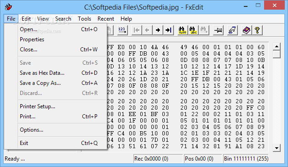Find text binoculars abc icon
The image size is (288, 167).
click(x=193, y=30)
